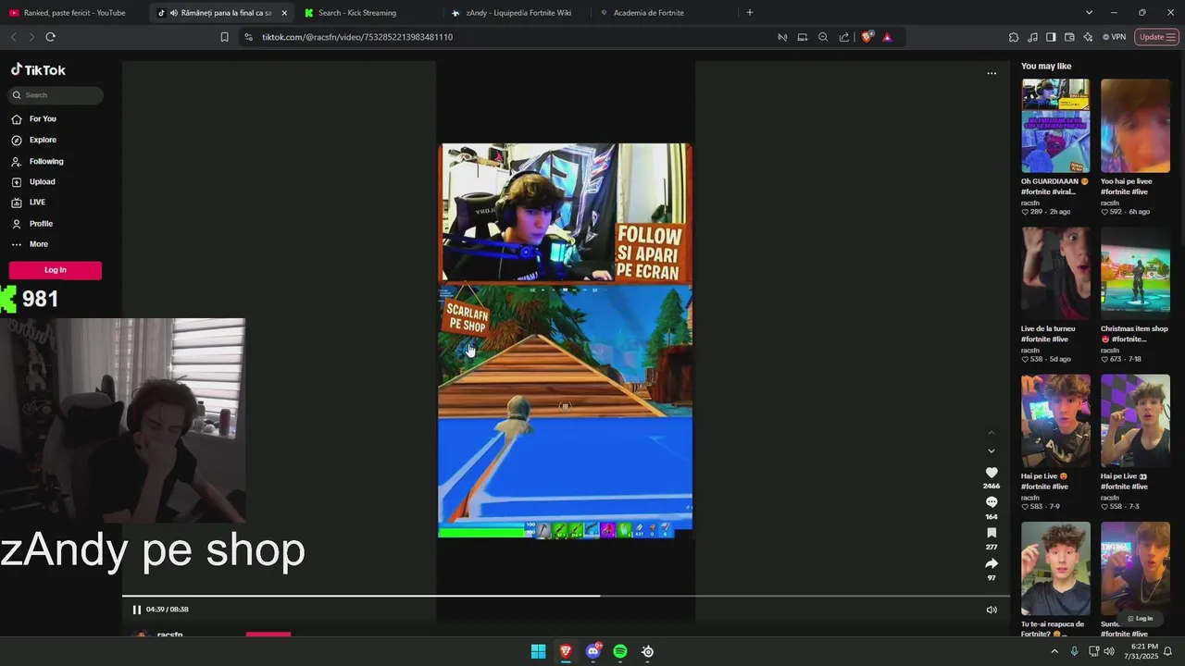Click the floating Log in button at bottom right

[x=1141, y=618]
